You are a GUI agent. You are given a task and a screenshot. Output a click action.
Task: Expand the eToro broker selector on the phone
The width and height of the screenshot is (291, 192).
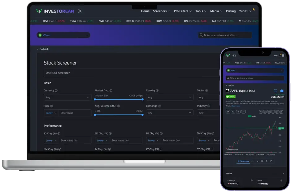click(x=255, y=71)
